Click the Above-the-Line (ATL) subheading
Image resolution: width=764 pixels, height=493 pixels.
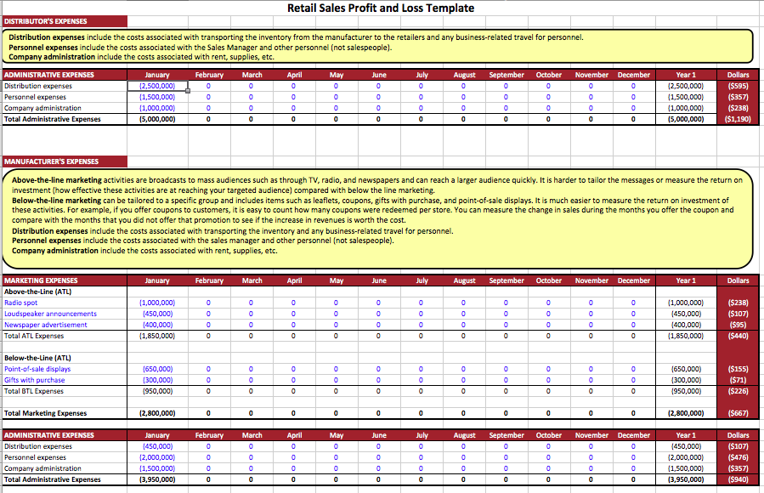tap(38, 292)
